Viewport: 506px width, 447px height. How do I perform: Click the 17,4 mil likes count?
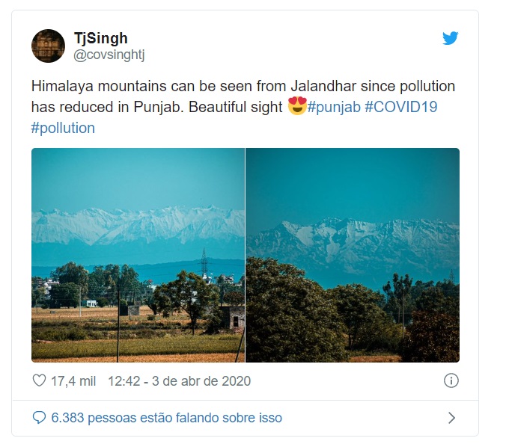click(x=73, y=380)
